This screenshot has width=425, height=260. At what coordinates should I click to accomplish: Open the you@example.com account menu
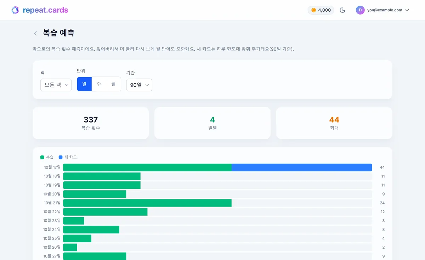click(x=383, y=10)
